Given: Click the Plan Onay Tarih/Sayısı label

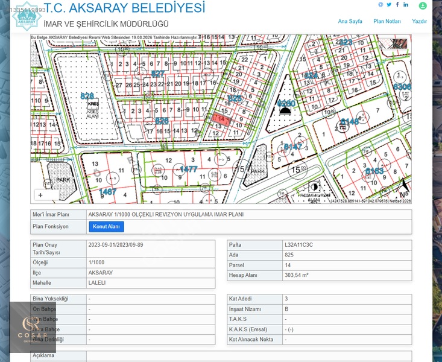Looking at the screenshot, I should coord(46,249).
